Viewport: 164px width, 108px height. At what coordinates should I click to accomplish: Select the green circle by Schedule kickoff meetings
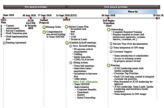point(67,43)
